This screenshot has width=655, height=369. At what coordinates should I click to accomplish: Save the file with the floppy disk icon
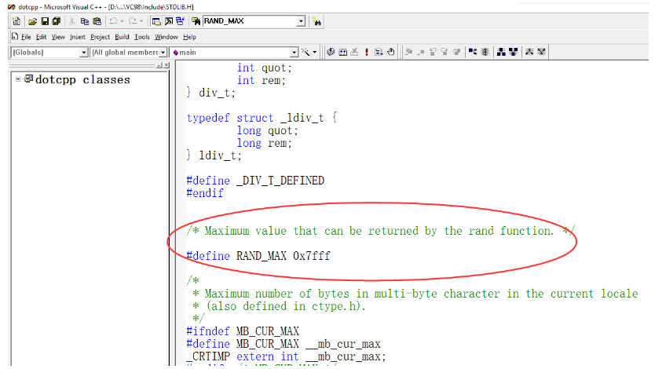[x=44, y=20]
